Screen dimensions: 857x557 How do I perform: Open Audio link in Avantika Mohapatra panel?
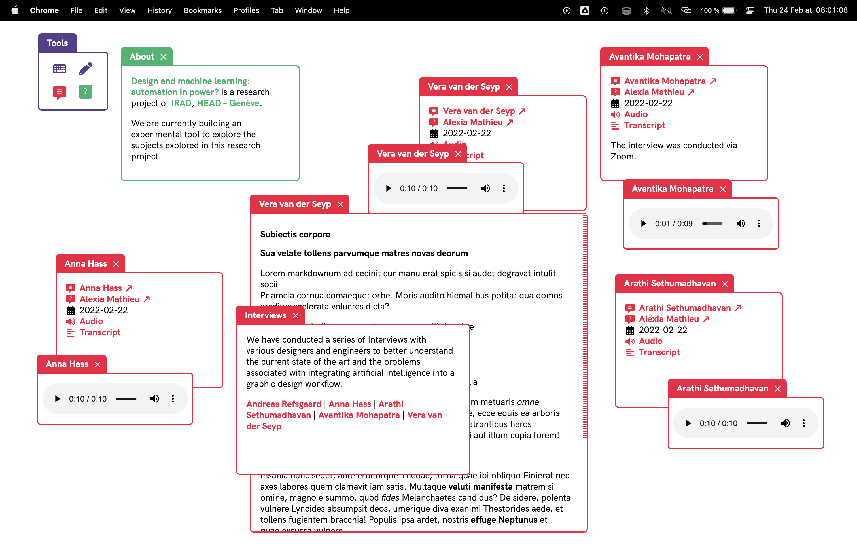[x=636, y=114]
